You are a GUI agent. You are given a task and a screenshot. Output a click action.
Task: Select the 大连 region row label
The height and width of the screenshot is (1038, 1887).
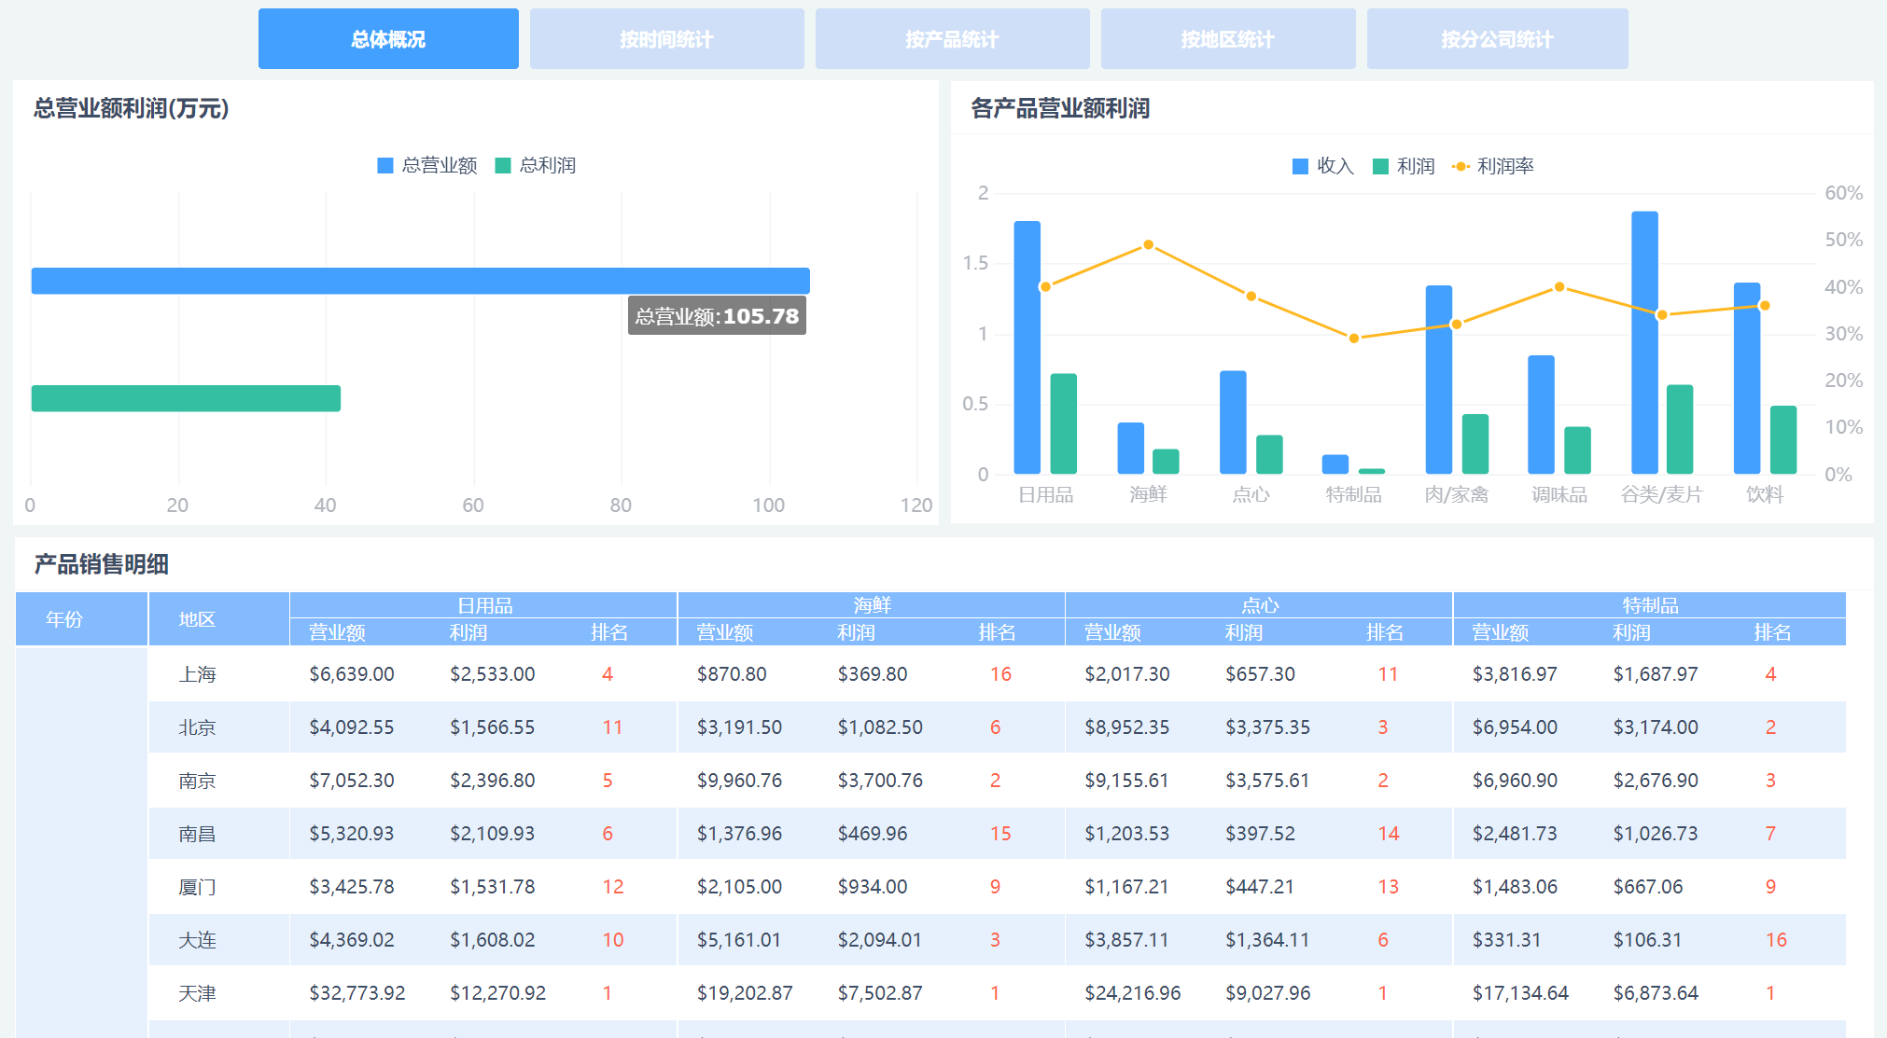pos(197,940)
